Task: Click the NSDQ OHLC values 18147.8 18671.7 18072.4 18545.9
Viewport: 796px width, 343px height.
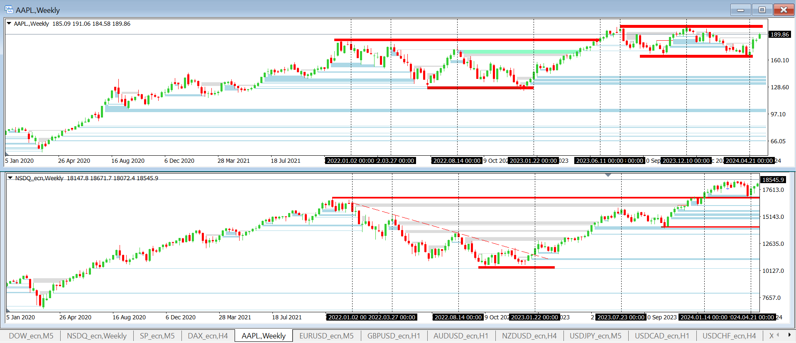Action: tap(113, 178)
